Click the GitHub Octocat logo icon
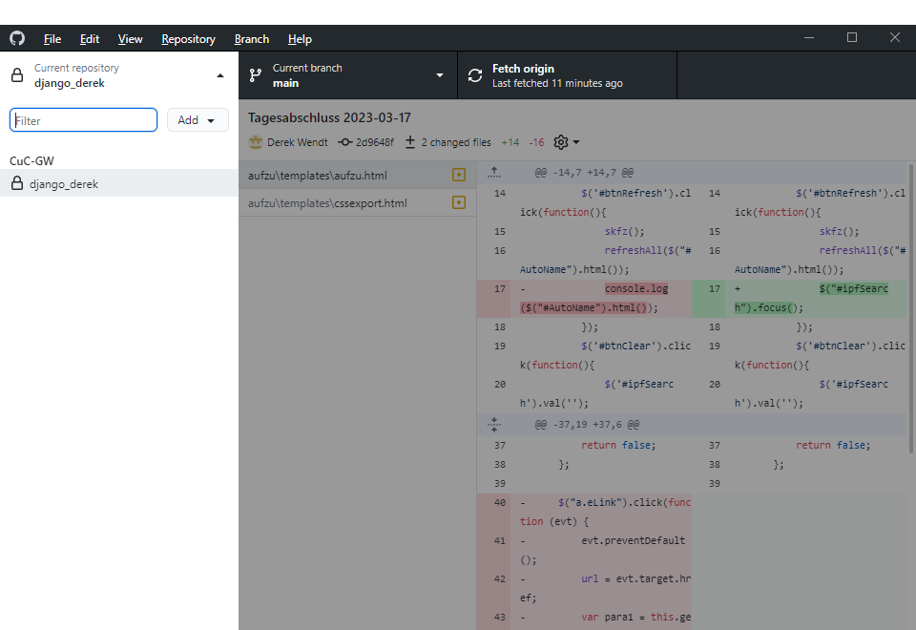Image resolution: width=916 pixels, height=630 pixels. click(17, 38)
